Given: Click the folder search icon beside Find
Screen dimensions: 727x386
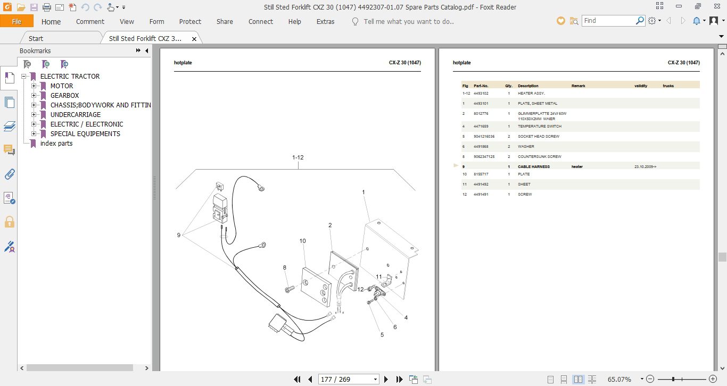Looking at the screenshot, I should (574, 21).
